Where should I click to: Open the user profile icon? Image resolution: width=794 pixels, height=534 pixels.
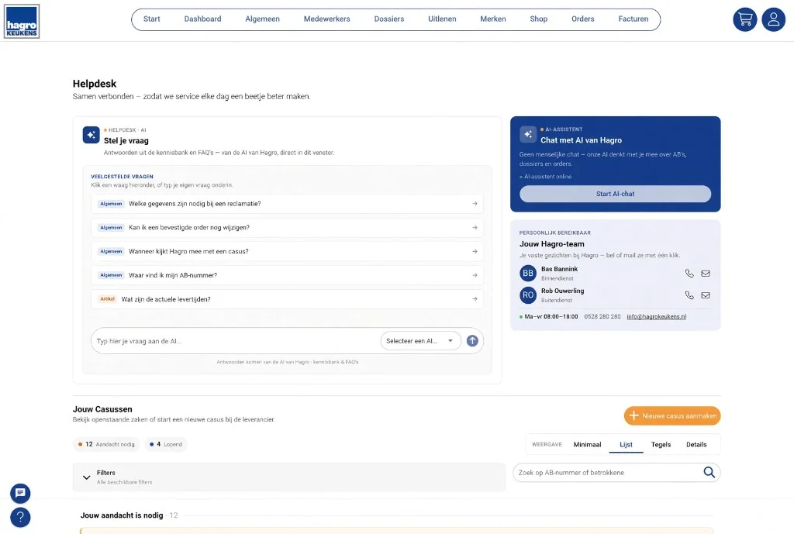[x=773, y=19]
